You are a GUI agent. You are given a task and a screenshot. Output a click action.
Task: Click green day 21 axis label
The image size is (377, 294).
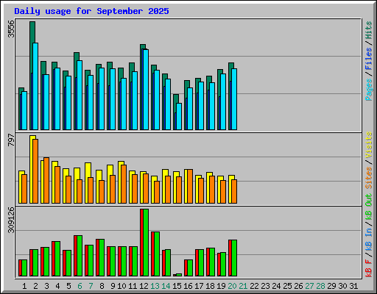coord(243,286)
